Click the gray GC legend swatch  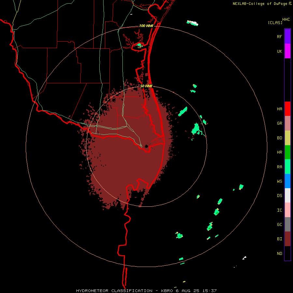click(x=287, y=224)
